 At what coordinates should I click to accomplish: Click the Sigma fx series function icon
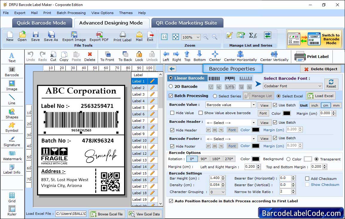[253, 35]
